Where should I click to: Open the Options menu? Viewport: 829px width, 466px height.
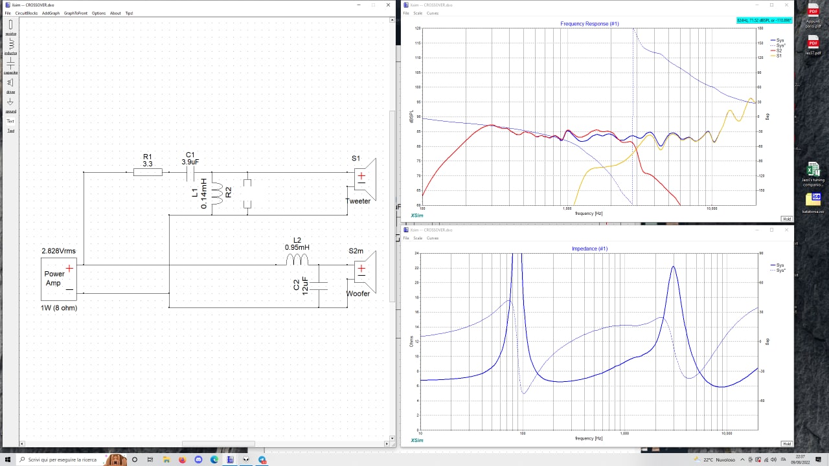98,13
